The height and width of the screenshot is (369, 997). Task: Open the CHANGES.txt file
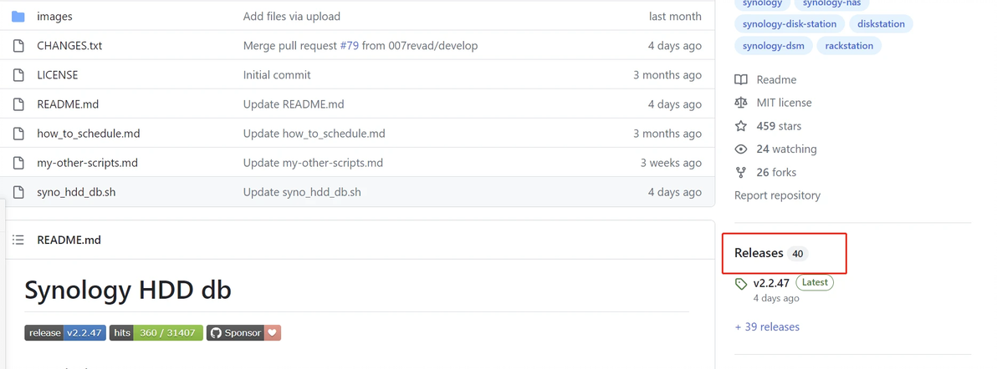point(69,46)
